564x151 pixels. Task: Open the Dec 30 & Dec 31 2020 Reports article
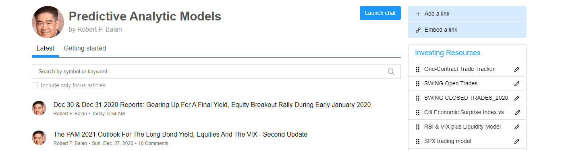click(212, 105)
